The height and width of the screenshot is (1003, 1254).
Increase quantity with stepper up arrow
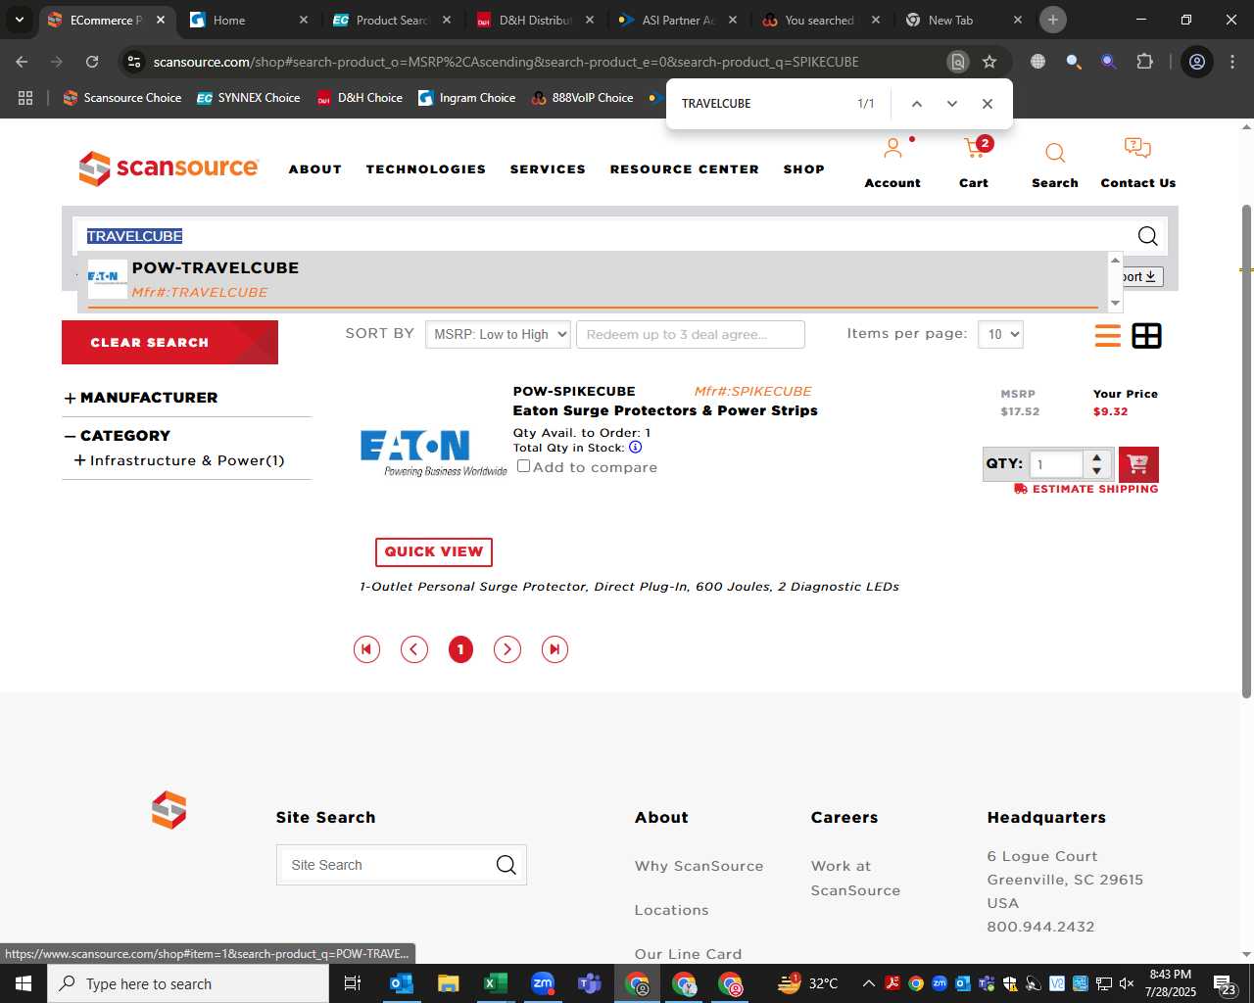click(1097, 457)
